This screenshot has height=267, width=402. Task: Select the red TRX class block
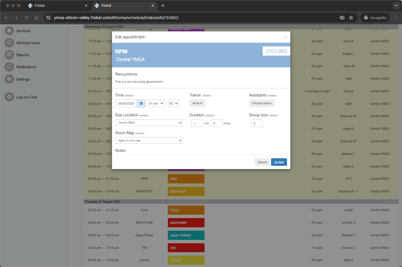186,248
